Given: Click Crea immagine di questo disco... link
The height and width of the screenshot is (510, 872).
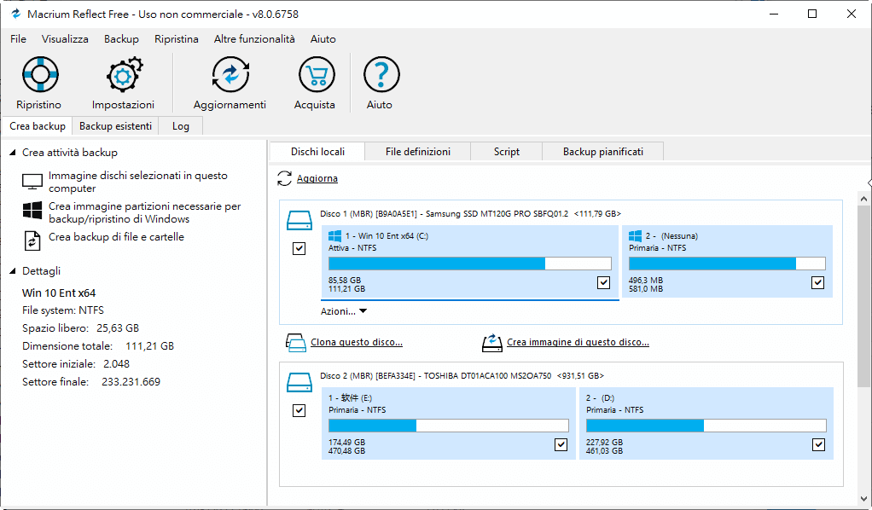Looking at the screenshot, I should point(578,342).
